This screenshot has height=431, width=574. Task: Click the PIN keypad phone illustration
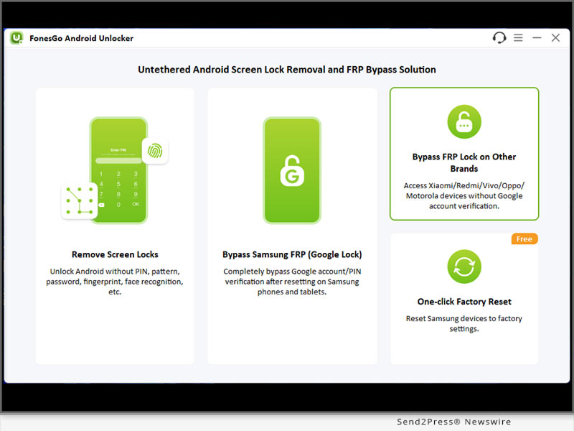click(x=118, y=172)
